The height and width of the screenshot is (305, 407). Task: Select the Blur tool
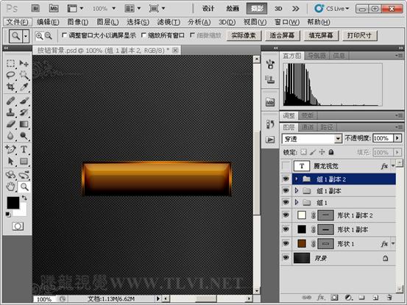click(x=10, y=136)
